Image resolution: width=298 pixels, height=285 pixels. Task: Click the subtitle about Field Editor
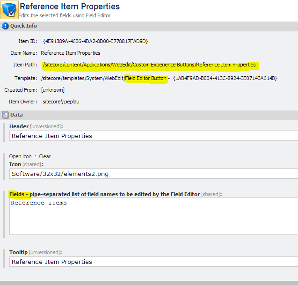65,15
